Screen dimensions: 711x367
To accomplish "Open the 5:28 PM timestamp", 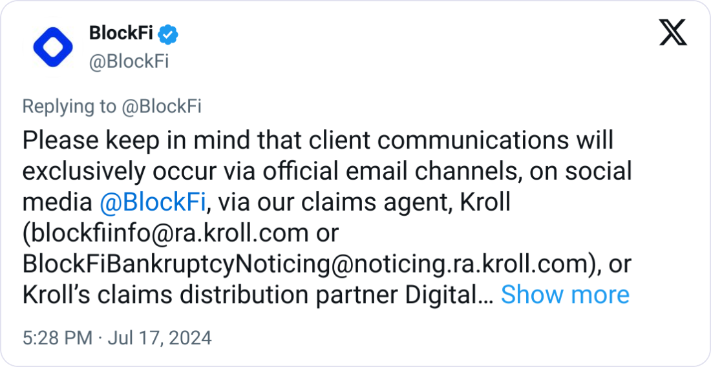I will click(x=58, y=339).
